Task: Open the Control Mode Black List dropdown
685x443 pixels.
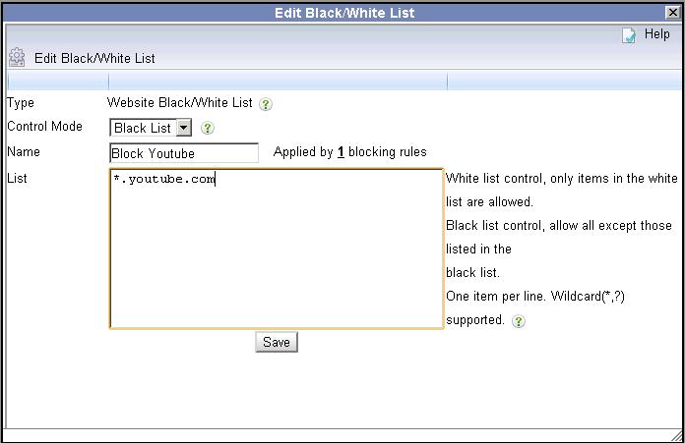Action: (151, 128)
